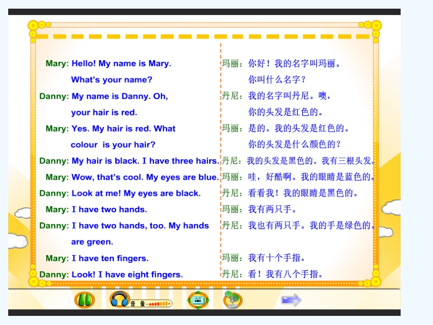This screenshot has height=325, width=433.
Task: Adjust the 音量 volume level bar
Action: 158,304
